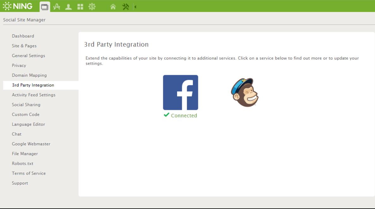
Task: Open the MailChimp monkey integration
Action: [245, 93]
